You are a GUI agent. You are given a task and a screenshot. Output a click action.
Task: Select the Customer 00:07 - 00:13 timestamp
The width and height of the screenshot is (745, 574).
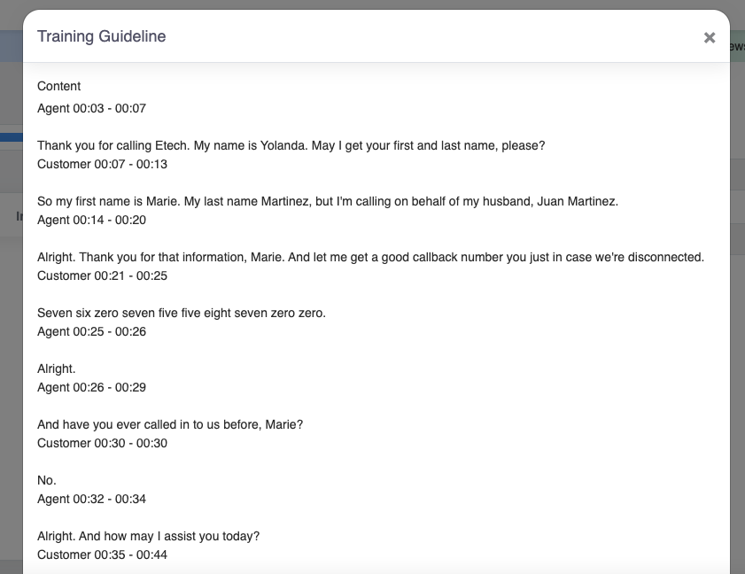[102, 164]
